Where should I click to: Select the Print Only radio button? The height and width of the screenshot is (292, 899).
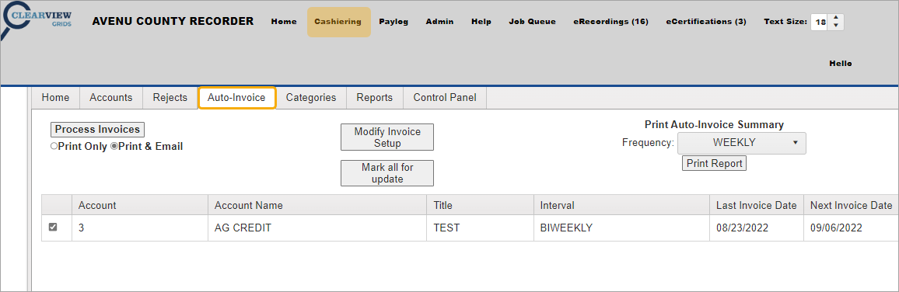click(x=54, y=147)
